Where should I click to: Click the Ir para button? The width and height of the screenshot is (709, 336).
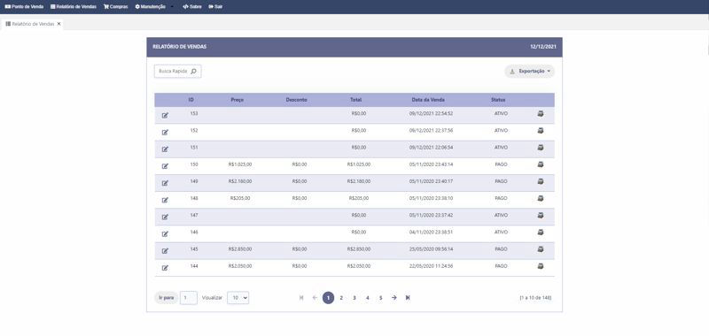(x=166, y=298)
